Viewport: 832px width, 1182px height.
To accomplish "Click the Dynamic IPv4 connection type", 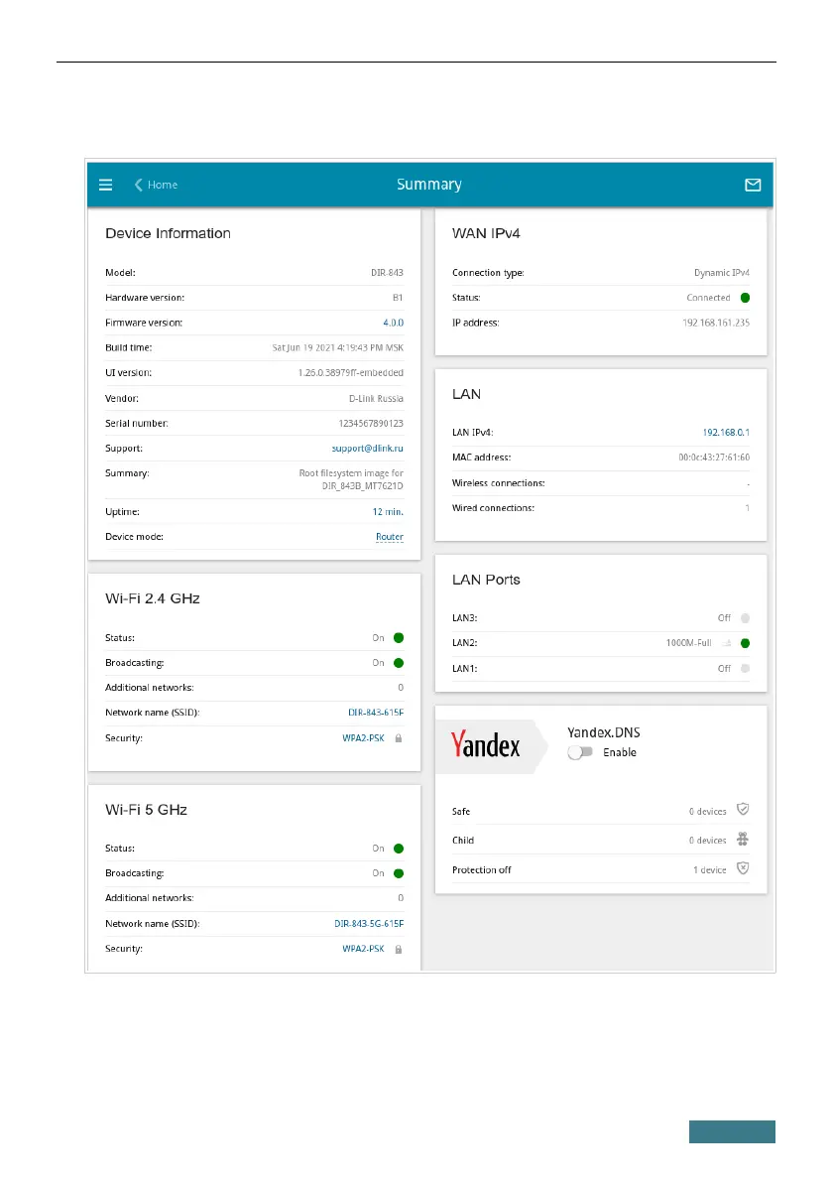I will coord(721,273).
